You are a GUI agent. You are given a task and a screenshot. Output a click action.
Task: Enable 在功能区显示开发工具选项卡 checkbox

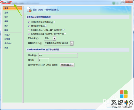click(x=29, y=30)
